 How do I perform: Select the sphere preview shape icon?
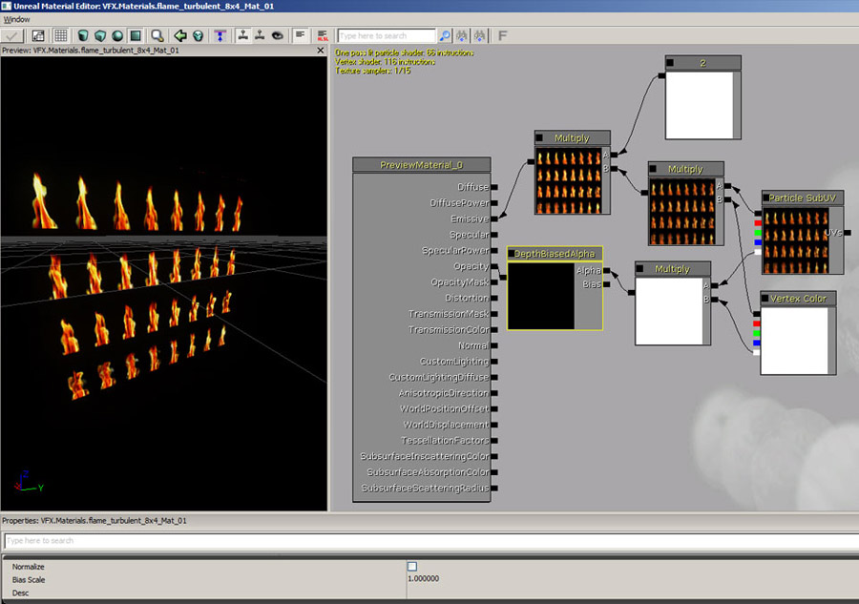(118, 35)
